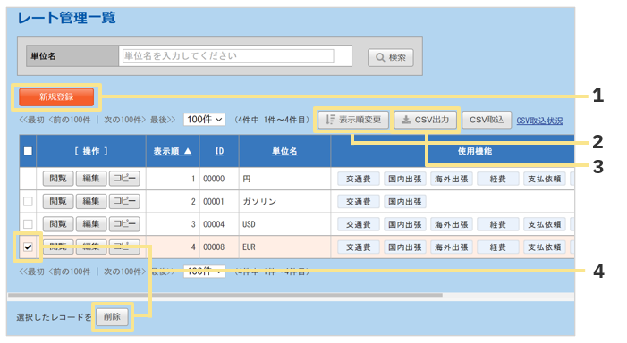Viewport: 627px width, 343px height.
Task: Open the CSV取込状況 link
Action: pyautogui.click(x=539, y=121)
